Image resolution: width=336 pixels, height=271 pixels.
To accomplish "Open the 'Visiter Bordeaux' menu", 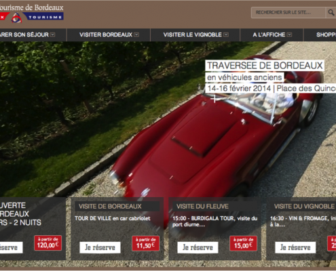I will pyautogui.click(x=109, y=35).
